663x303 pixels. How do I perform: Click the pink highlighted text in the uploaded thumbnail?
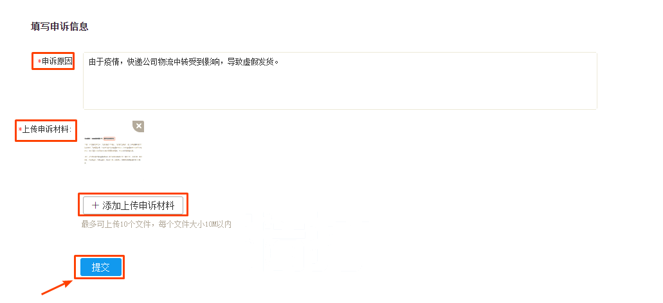109,138
